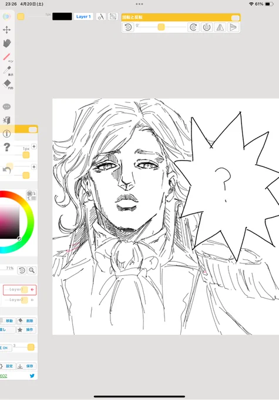Flip canvas vertically with the triangle icon
Screen dimensions: 279x400
pyautogui.click(x=233, y=27)
